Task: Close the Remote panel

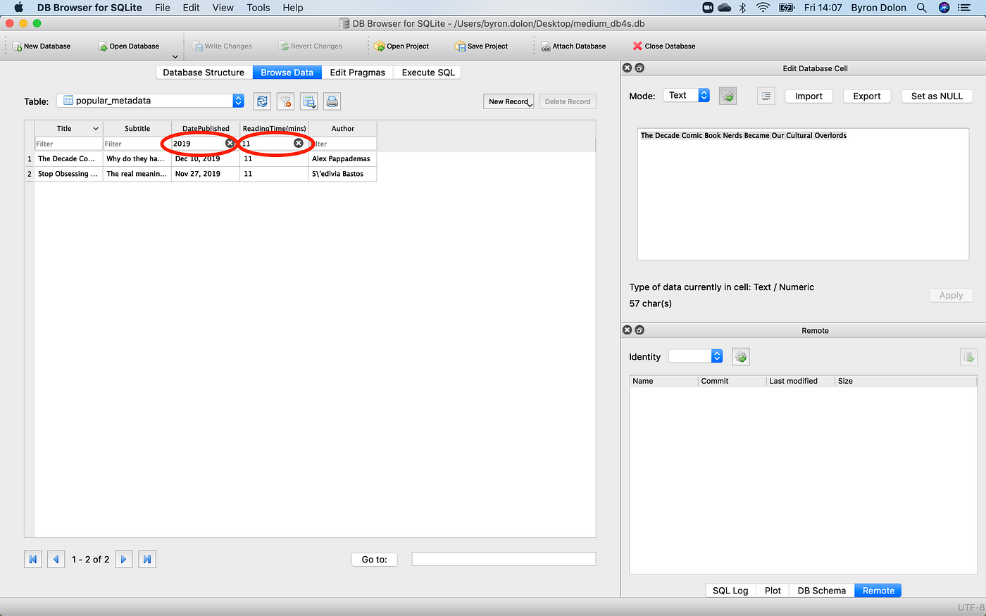Action: pyautogui.click(x=627, y=330)
